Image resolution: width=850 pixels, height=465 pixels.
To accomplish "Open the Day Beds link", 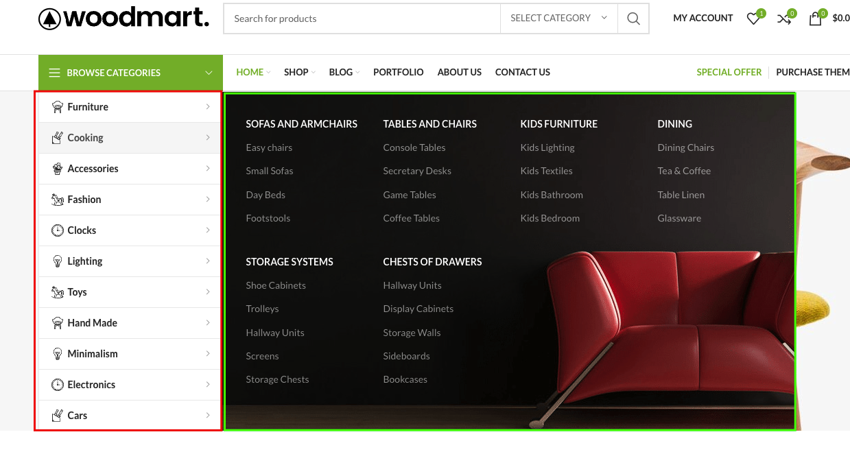I will click(x=265, y=195).
